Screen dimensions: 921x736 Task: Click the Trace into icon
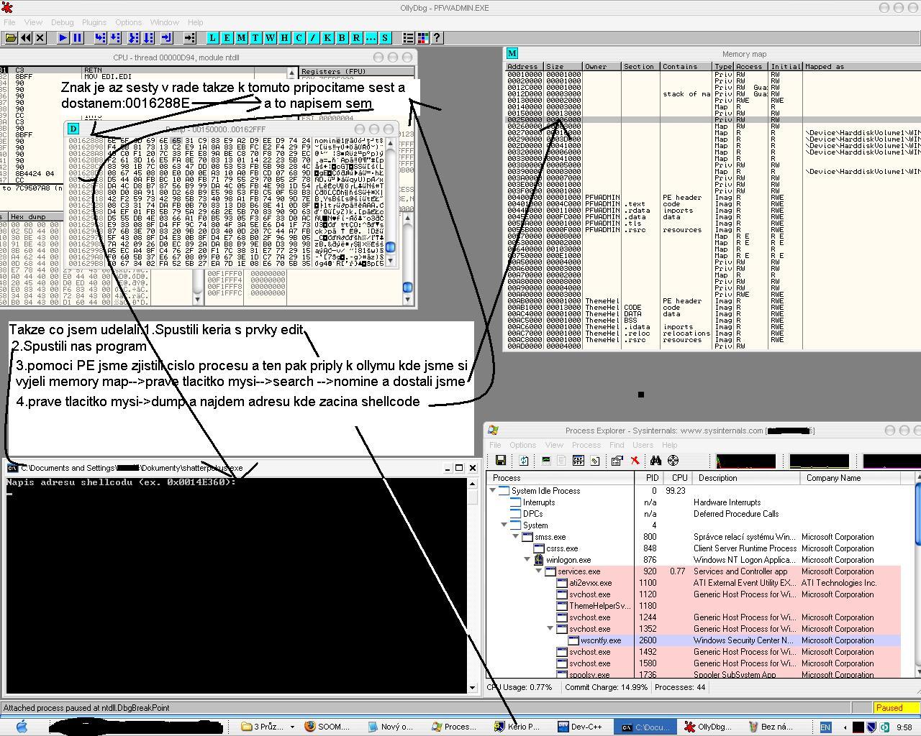tap(134, 37)
